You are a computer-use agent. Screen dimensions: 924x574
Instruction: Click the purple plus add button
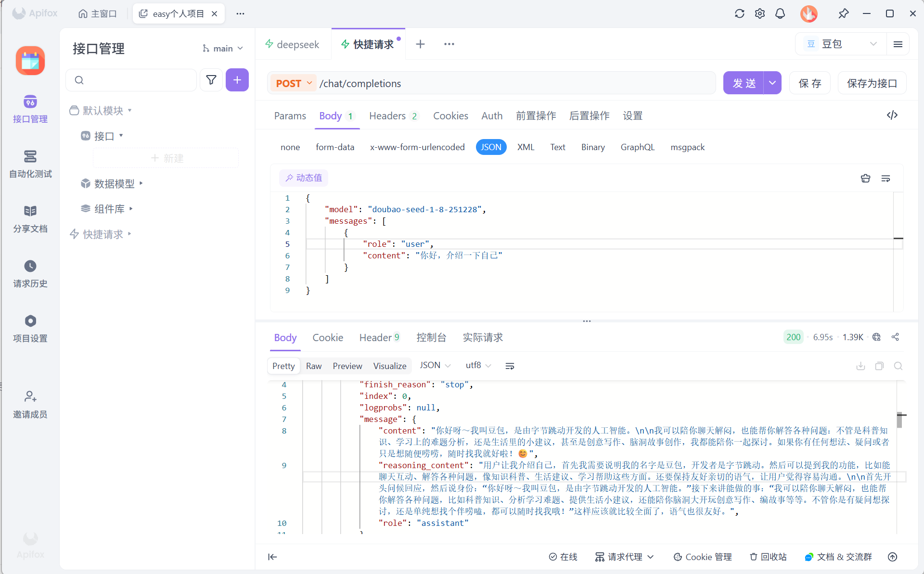pos(237,80)
